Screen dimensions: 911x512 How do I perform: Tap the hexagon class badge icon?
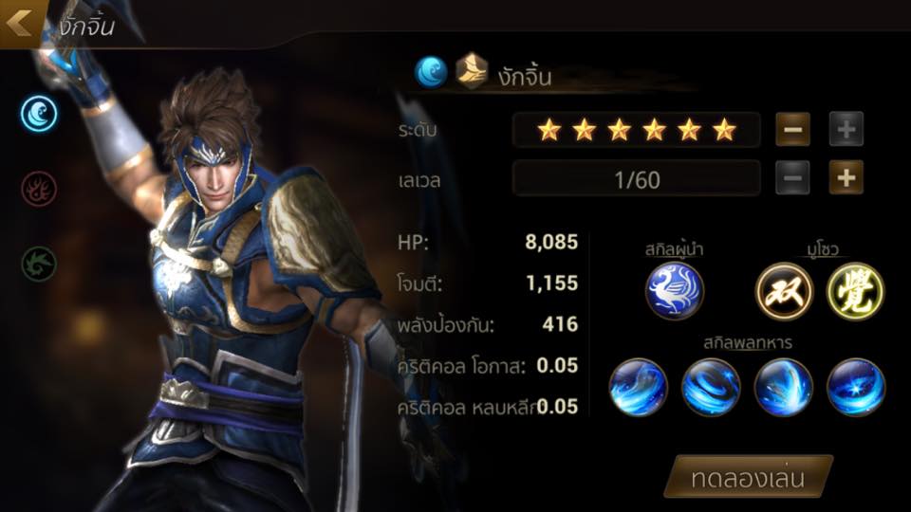(472, 71)
